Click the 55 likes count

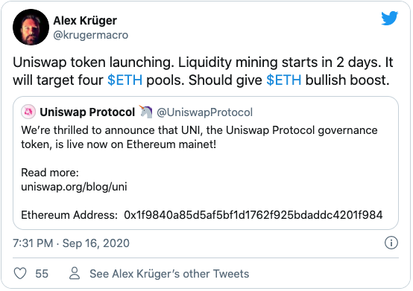click(42, 274)
